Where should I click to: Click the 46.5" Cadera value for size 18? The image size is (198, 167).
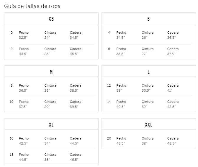[x=74, y=160]
